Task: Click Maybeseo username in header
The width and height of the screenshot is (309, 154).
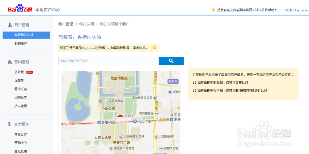Action: [x=301, y=10]
